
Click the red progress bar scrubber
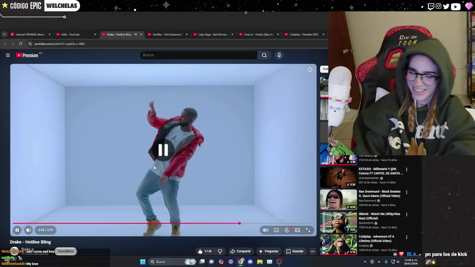coord(239,223)
